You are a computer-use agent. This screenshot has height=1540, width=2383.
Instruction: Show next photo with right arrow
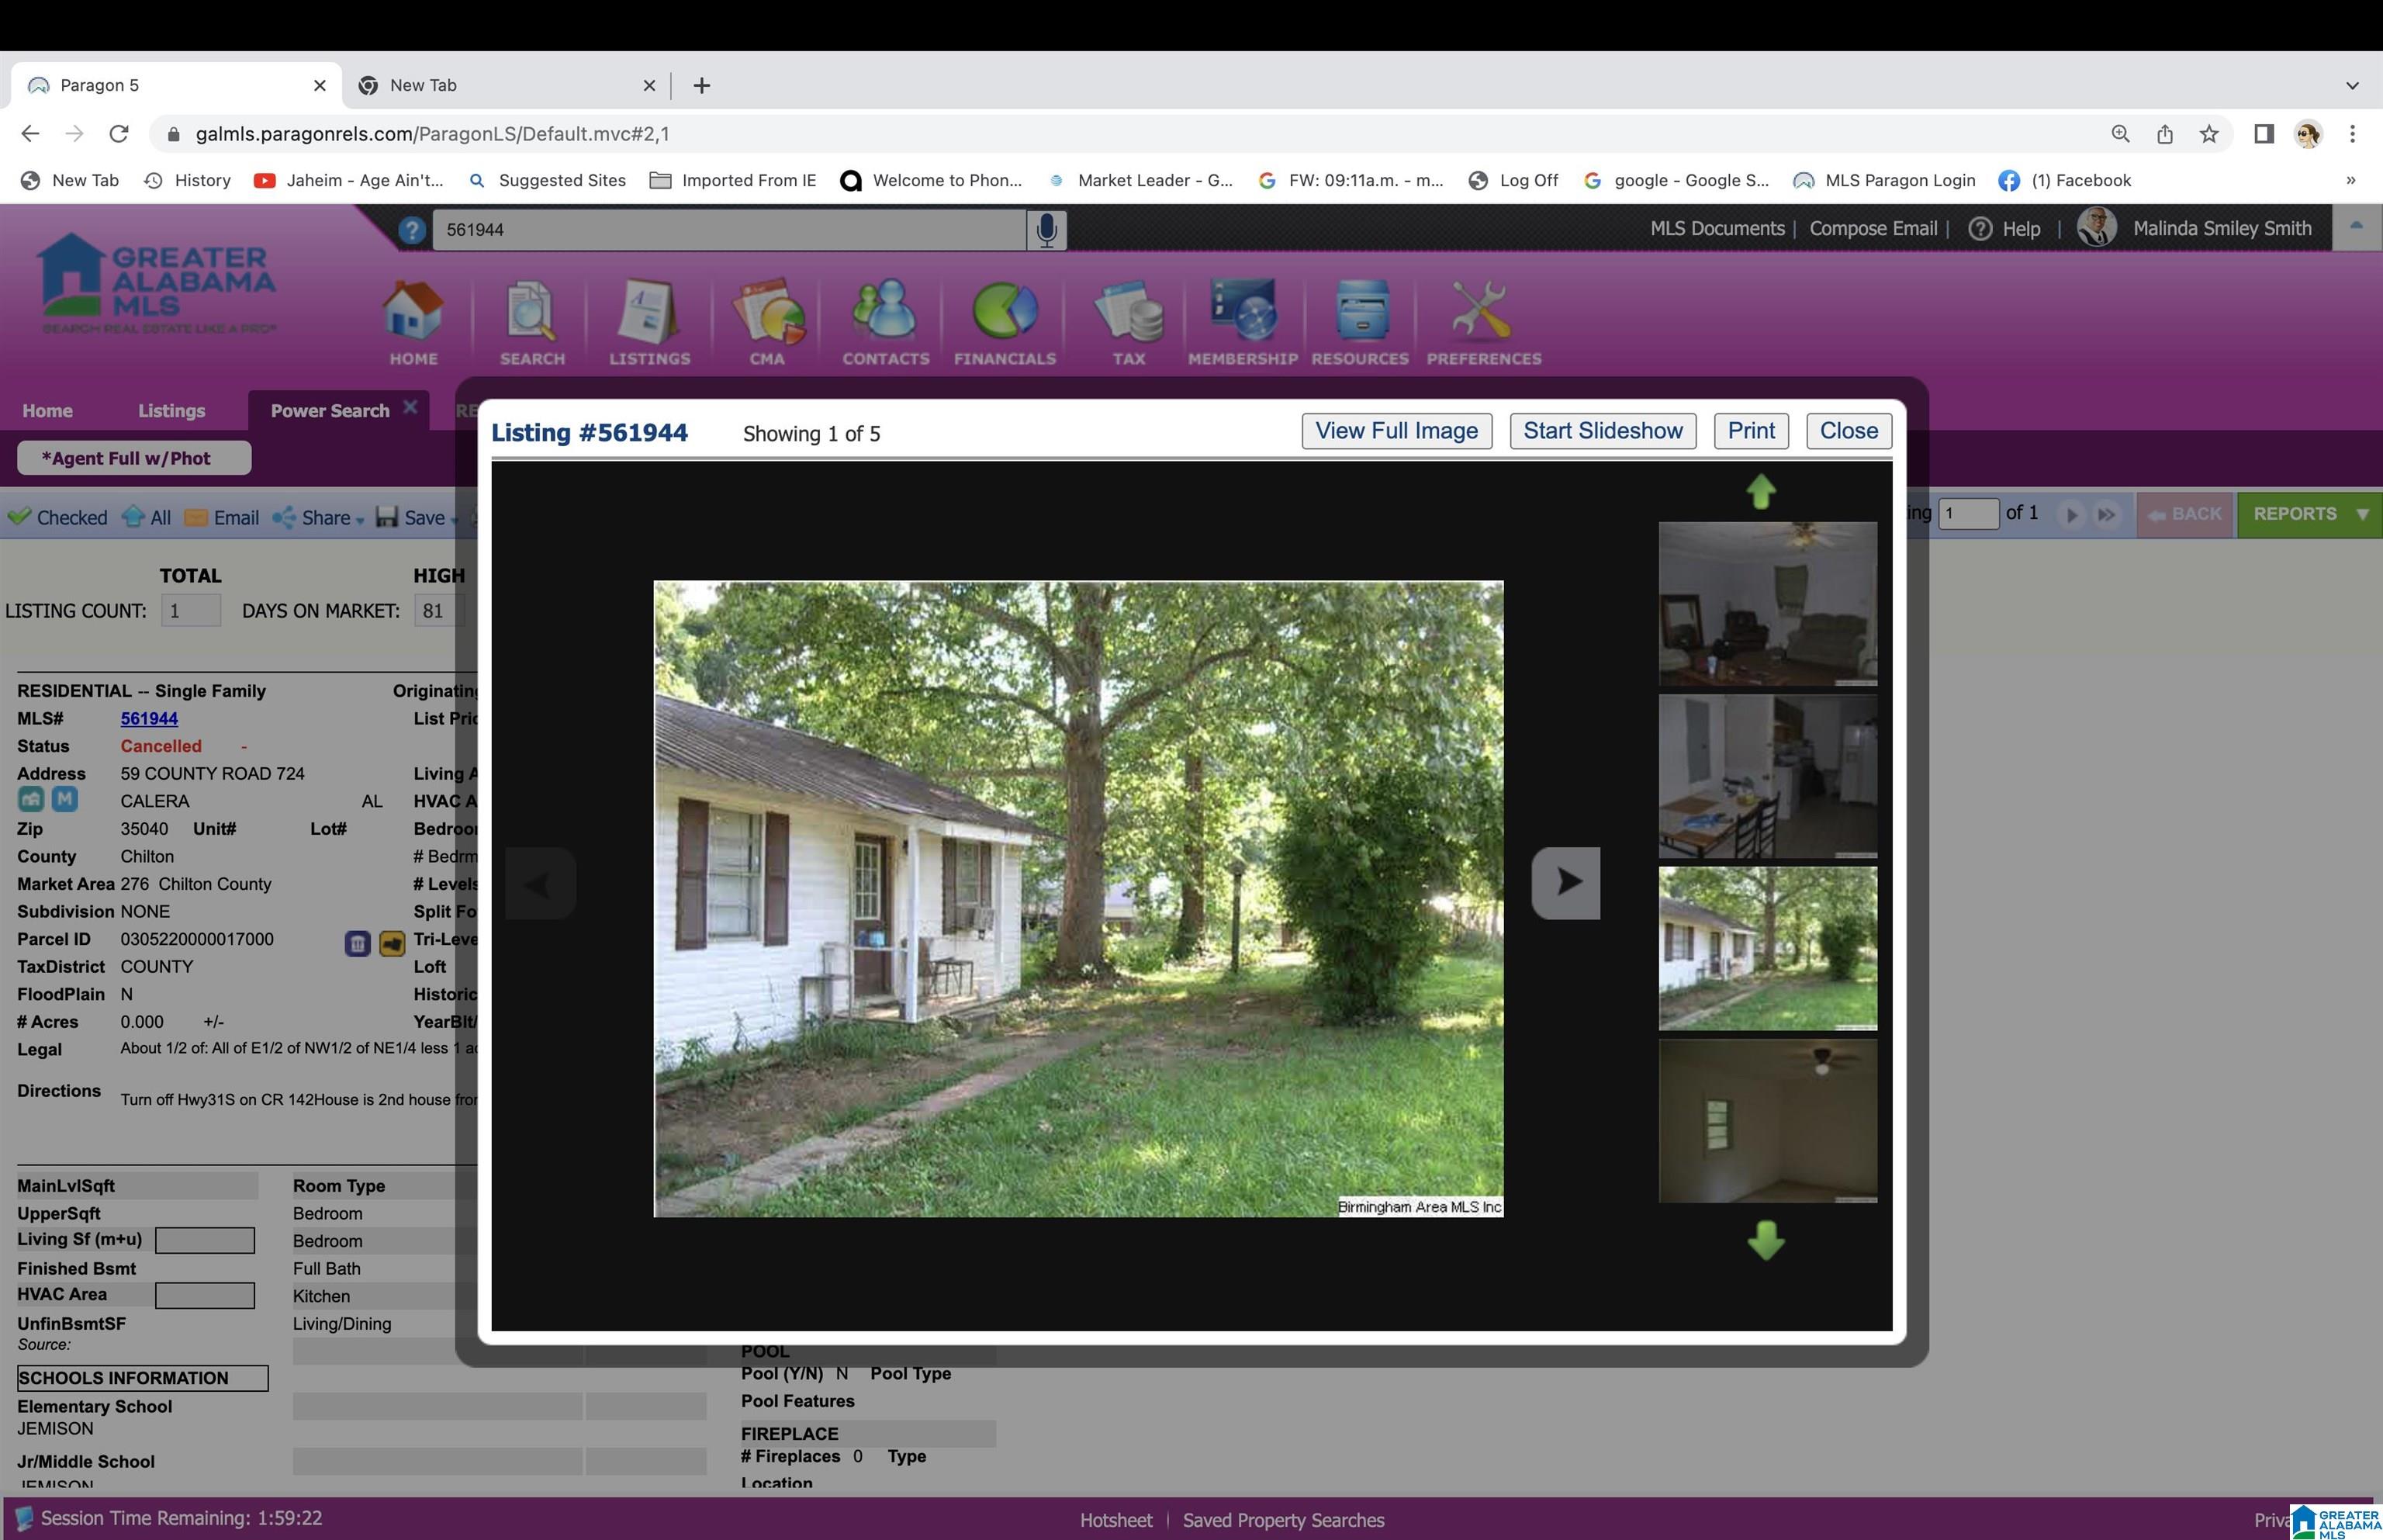point(1565,883)
